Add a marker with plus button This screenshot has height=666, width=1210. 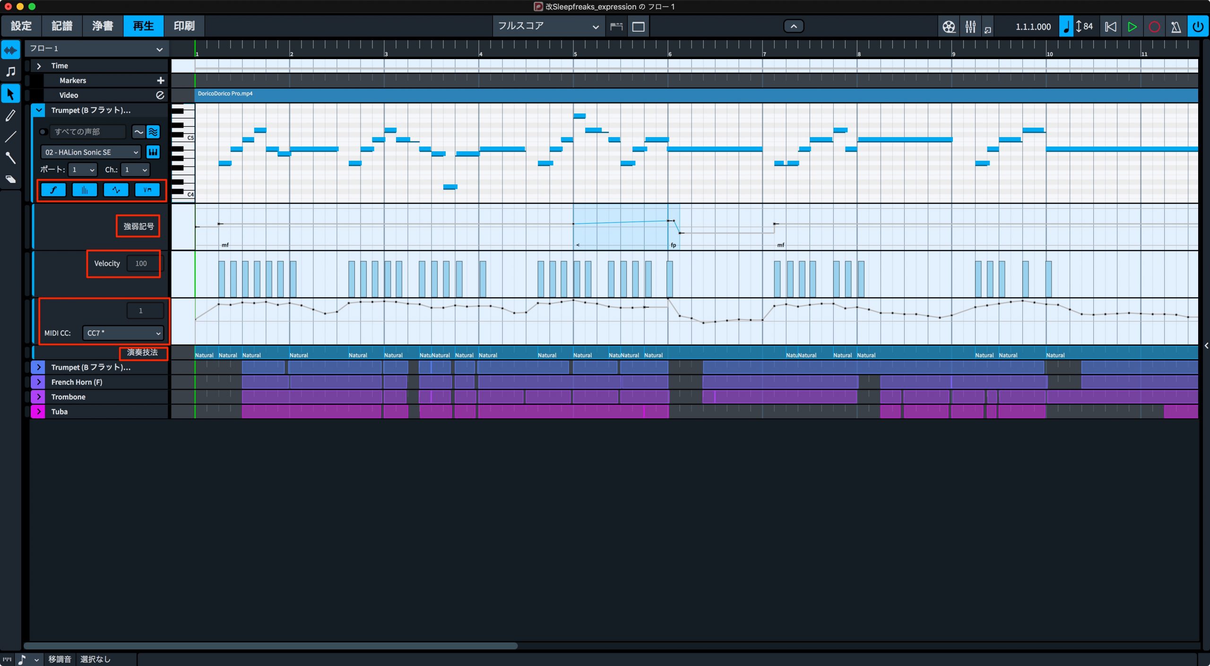click(161, 80)
